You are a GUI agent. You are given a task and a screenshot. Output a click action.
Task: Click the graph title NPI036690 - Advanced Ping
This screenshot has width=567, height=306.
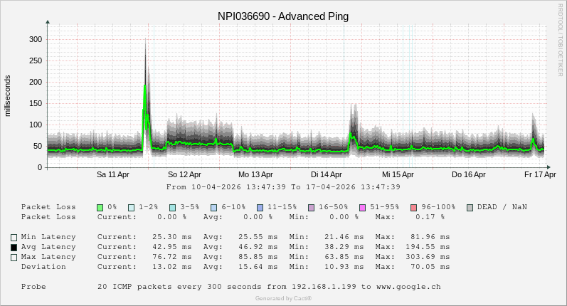(283, 16)
